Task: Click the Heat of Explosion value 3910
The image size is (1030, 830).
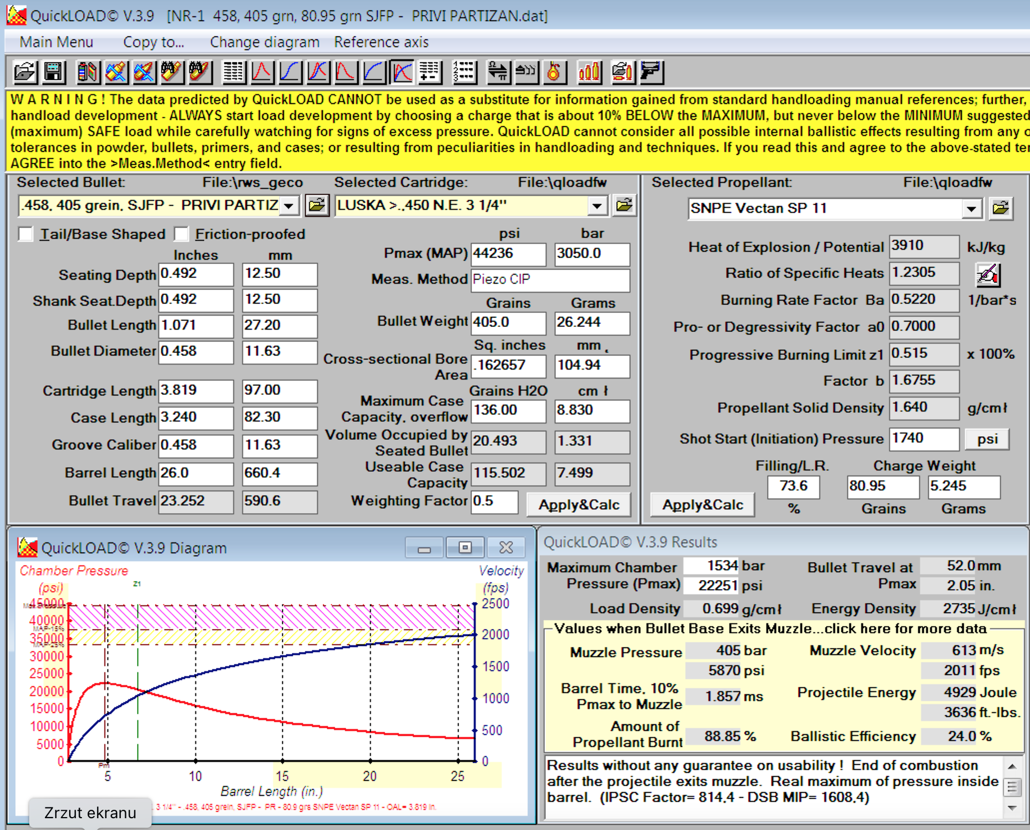Action: tap(924, 246)
